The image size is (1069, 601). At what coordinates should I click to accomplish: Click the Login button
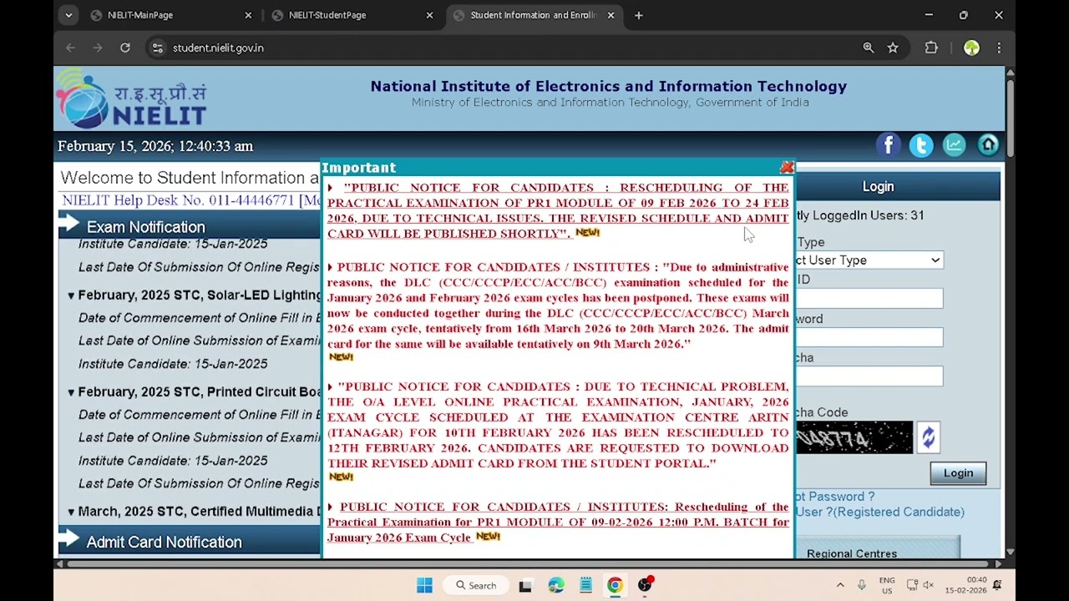[x=958, y=473]
